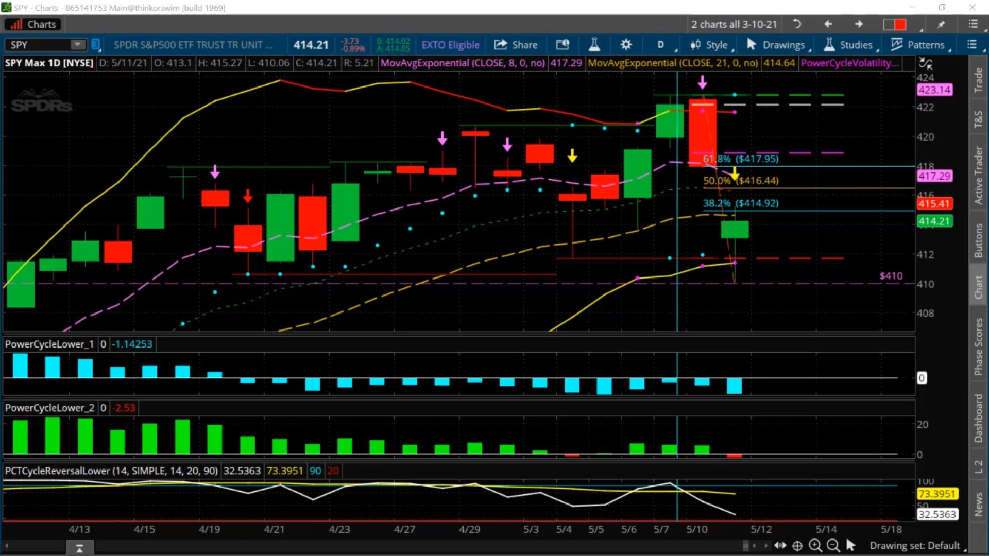Click the 423.14 magenta price bubble
Image resolution: width=989 pixels, height=556 pixels.
[934, 90]
